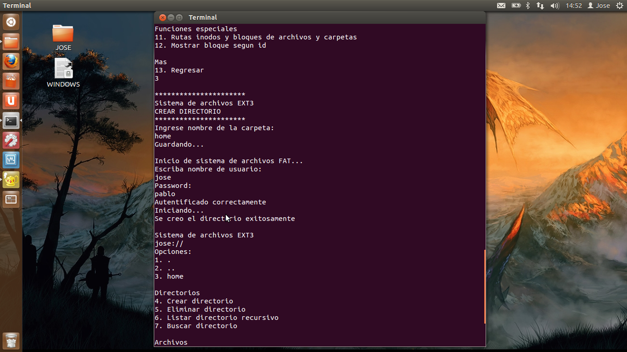Image resolution: width=627 pixels, height=352 pixels.
Task: Open Ubuntu Software Center from launcher
Action: [11, 82]
